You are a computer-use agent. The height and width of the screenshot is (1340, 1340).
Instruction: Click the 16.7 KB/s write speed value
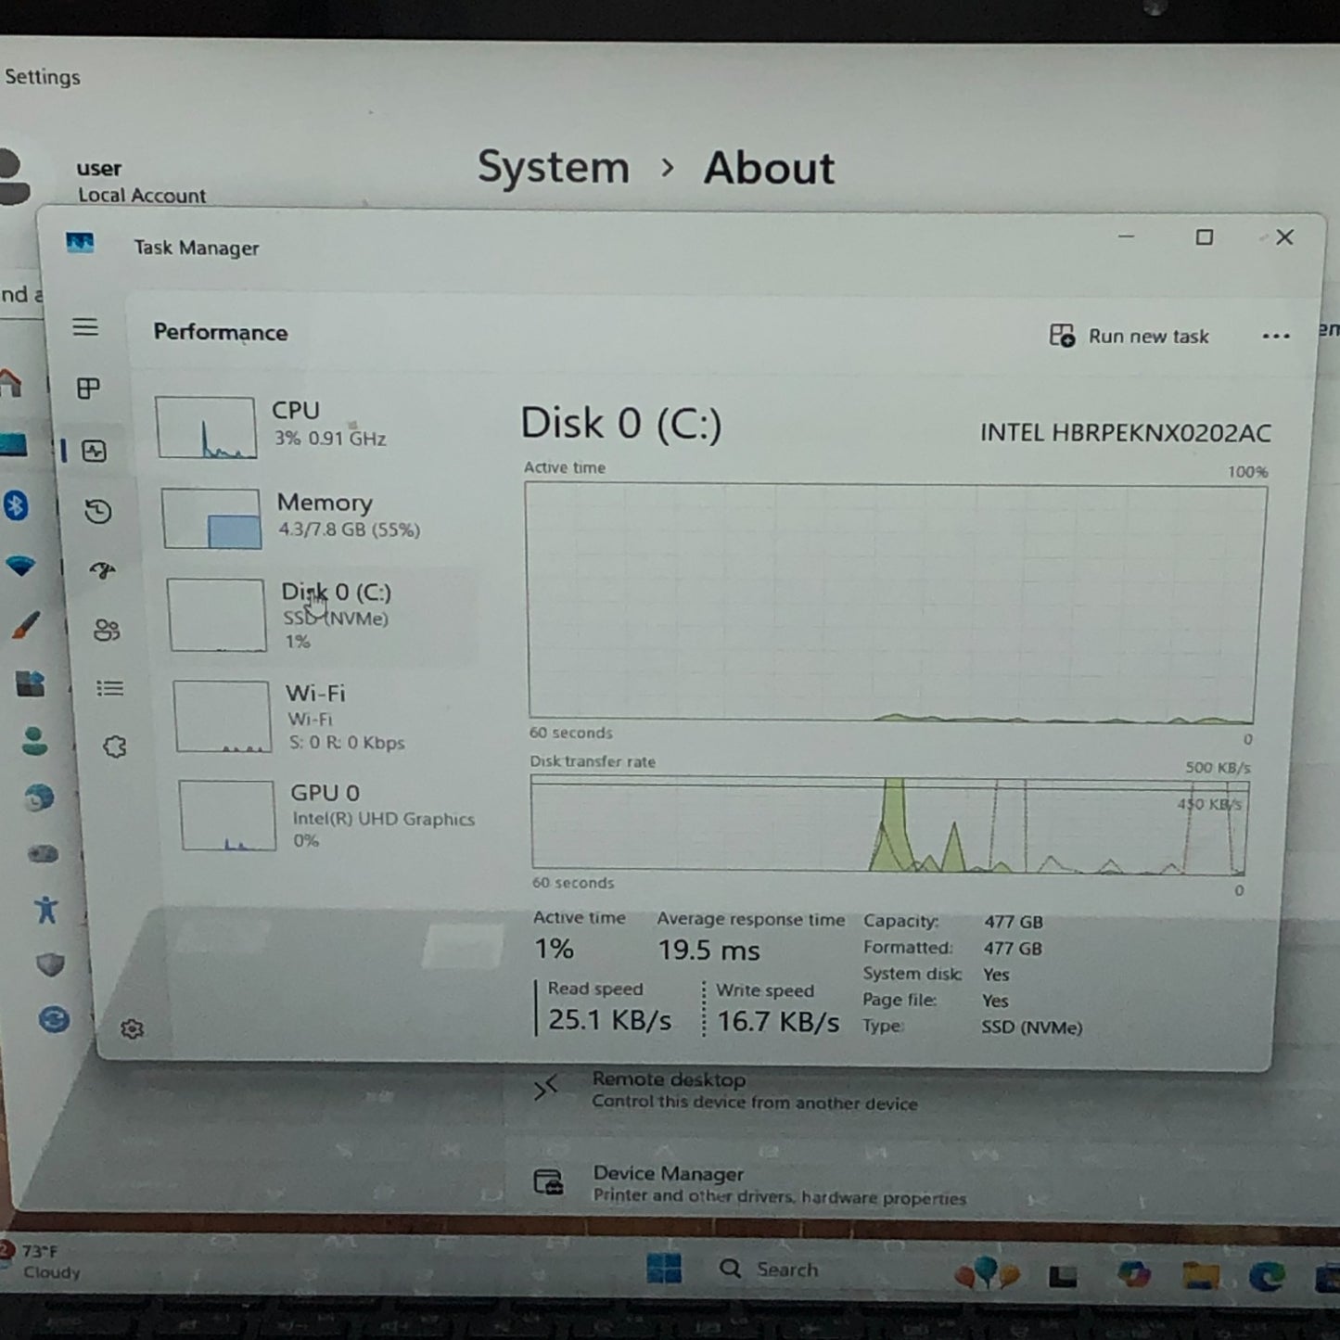pos(778,1022)
